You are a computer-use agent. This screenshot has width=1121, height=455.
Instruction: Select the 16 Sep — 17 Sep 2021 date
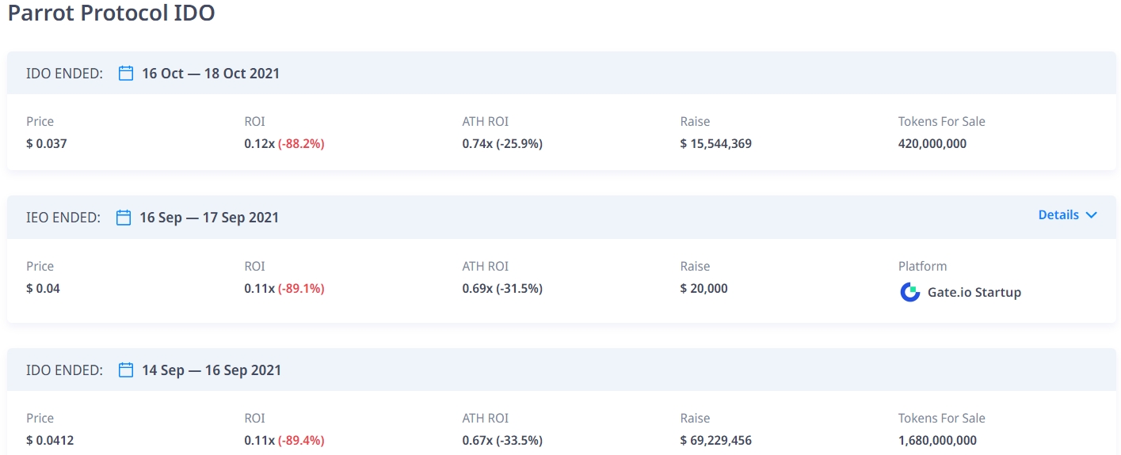[209, 218]
